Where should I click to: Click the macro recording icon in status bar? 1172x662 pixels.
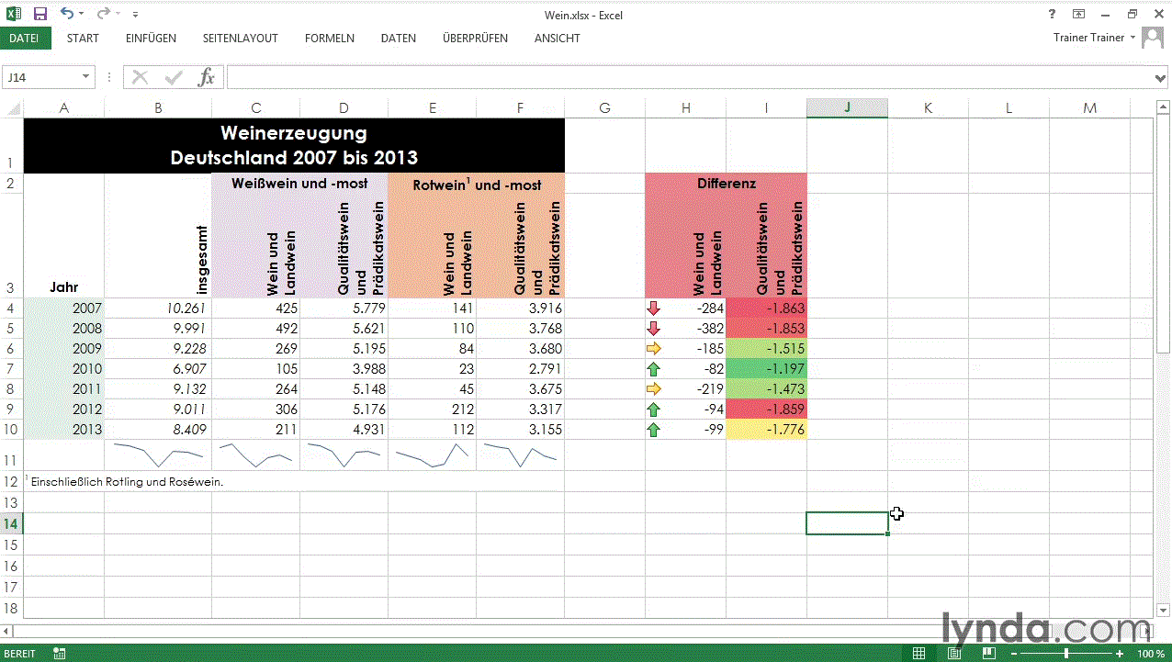click(x=60, y=653)
